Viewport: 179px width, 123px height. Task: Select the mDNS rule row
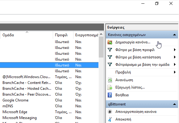coord(49,106)
